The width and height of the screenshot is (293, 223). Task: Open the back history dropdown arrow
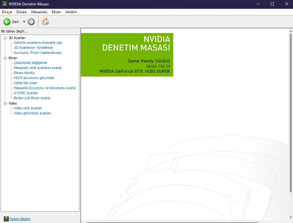(x=24, y=22)
